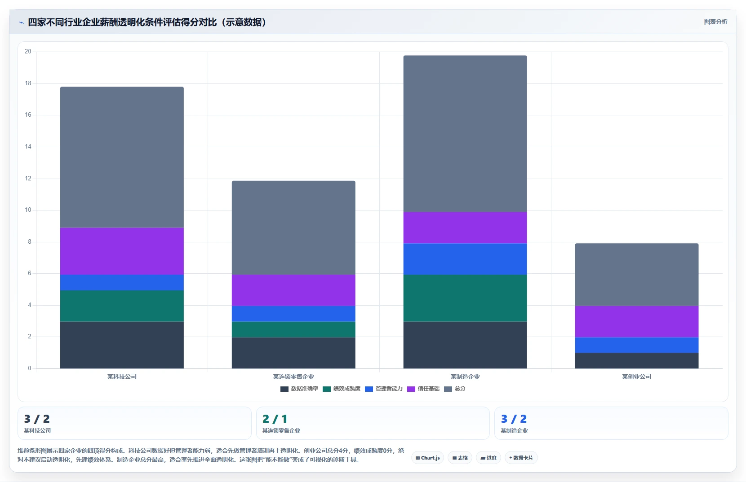Click the purple segment of 某创业公司 bar
This screenshot has height=482, width=746.
pyautogui.click(x=637, y=321)
